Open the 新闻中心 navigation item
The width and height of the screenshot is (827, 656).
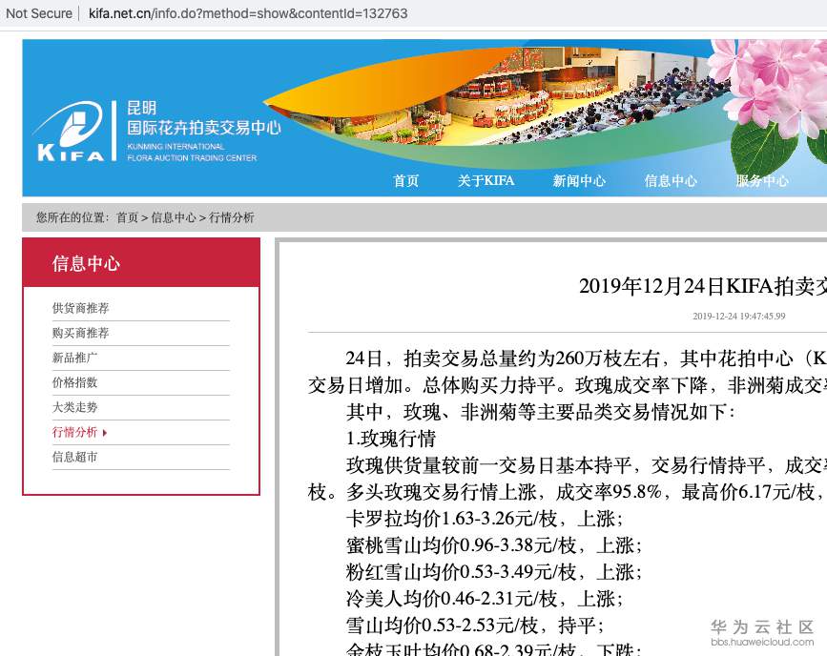(x=579, y=181)
